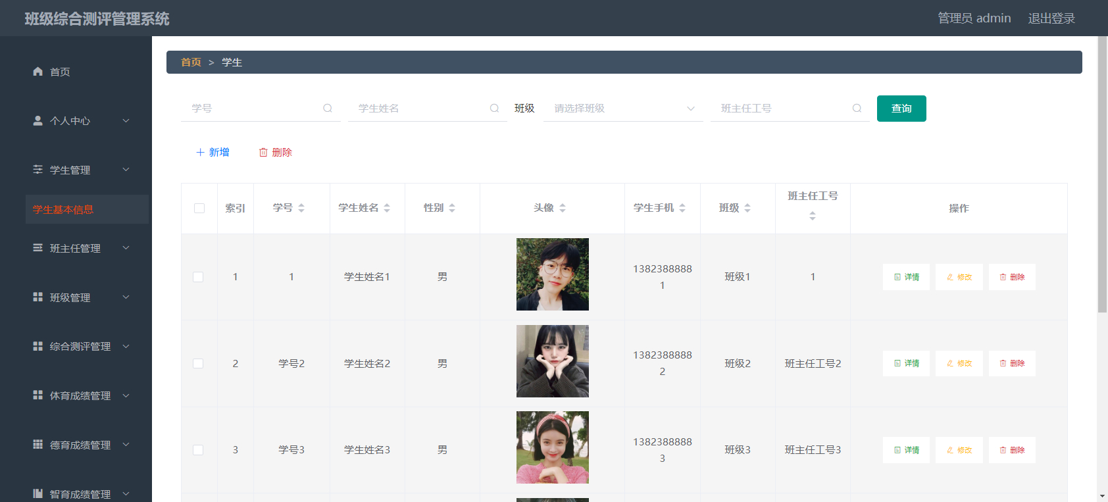Sort by 班主任工号 column arrows
Screen dimensions: 1108x502
pos(813,216)
